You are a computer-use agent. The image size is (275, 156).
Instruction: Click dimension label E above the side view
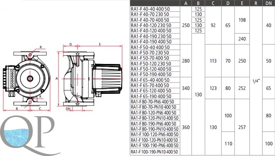[x=100, y=44]
